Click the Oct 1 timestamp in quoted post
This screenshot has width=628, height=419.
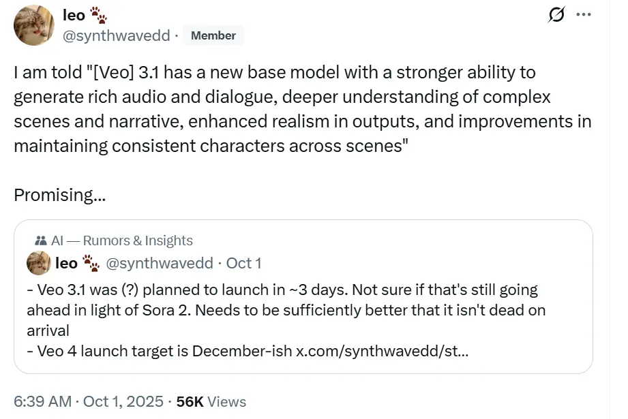click(x=244, y=263)
